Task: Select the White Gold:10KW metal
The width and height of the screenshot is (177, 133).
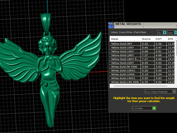Action: pos(125,74)
